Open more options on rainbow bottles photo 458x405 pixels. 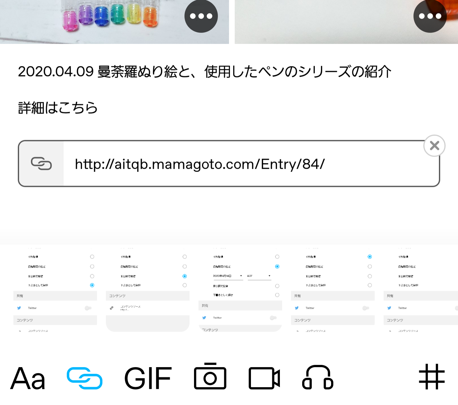coord(201,16)
